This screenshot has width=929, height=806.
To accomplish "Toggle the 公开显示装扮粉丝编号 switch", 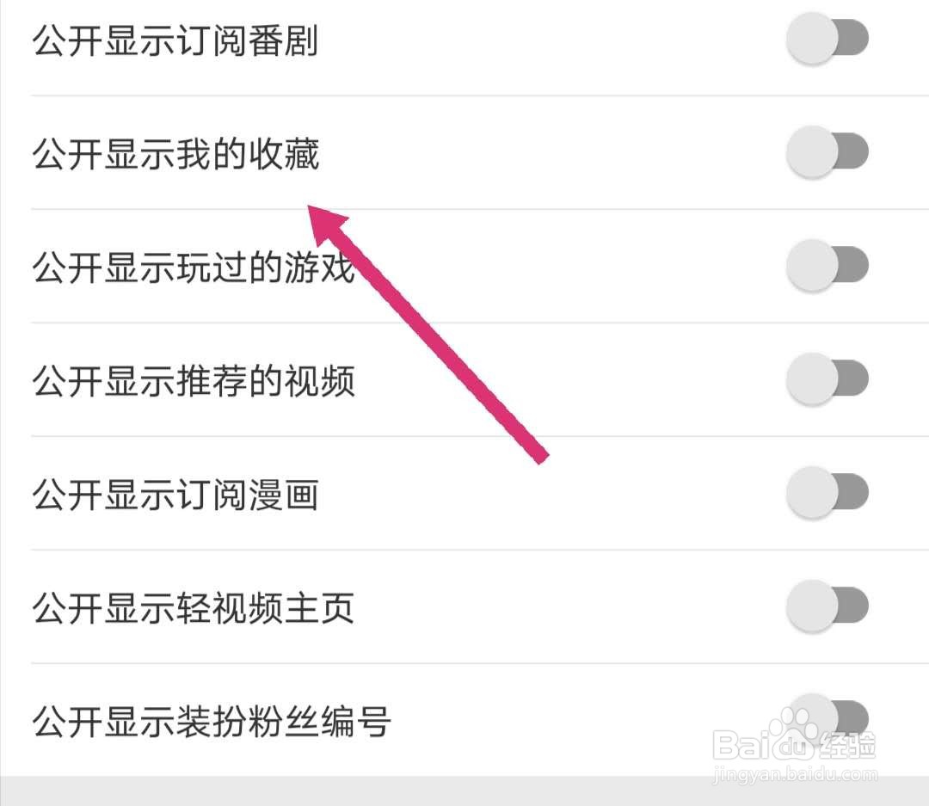I will click(827, 719).
